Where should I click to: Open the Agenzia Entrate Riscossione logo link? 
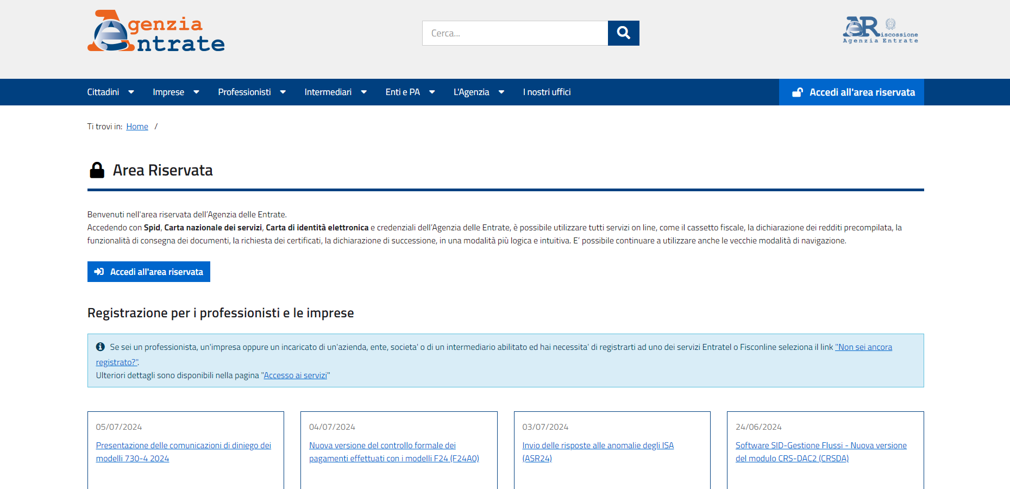[880, 30]
